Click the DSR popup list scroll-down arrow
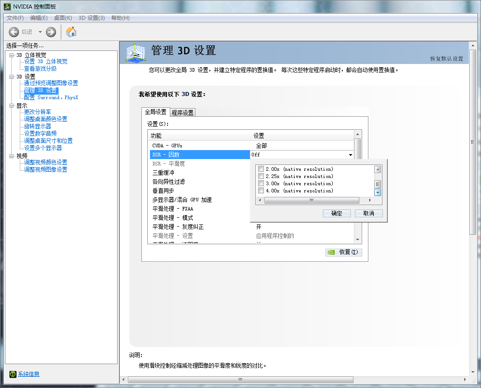 pyautogui.click(x=378, y=192)
